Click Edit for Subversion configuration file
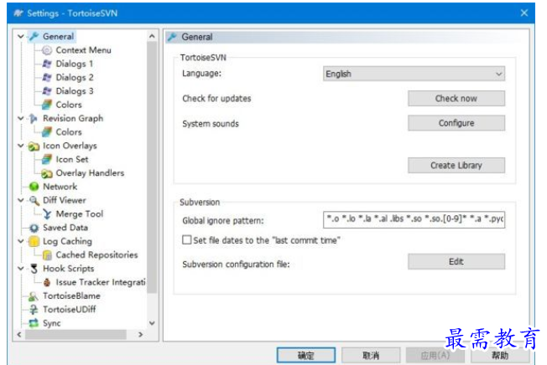The image size is (547, 365). [456, 262]
